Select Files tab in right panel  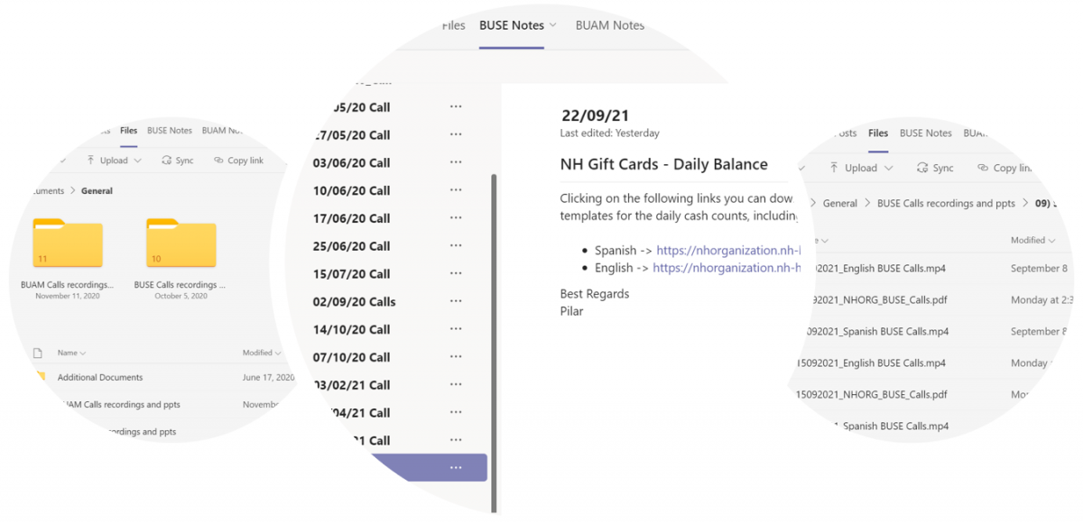pos(878,133)
